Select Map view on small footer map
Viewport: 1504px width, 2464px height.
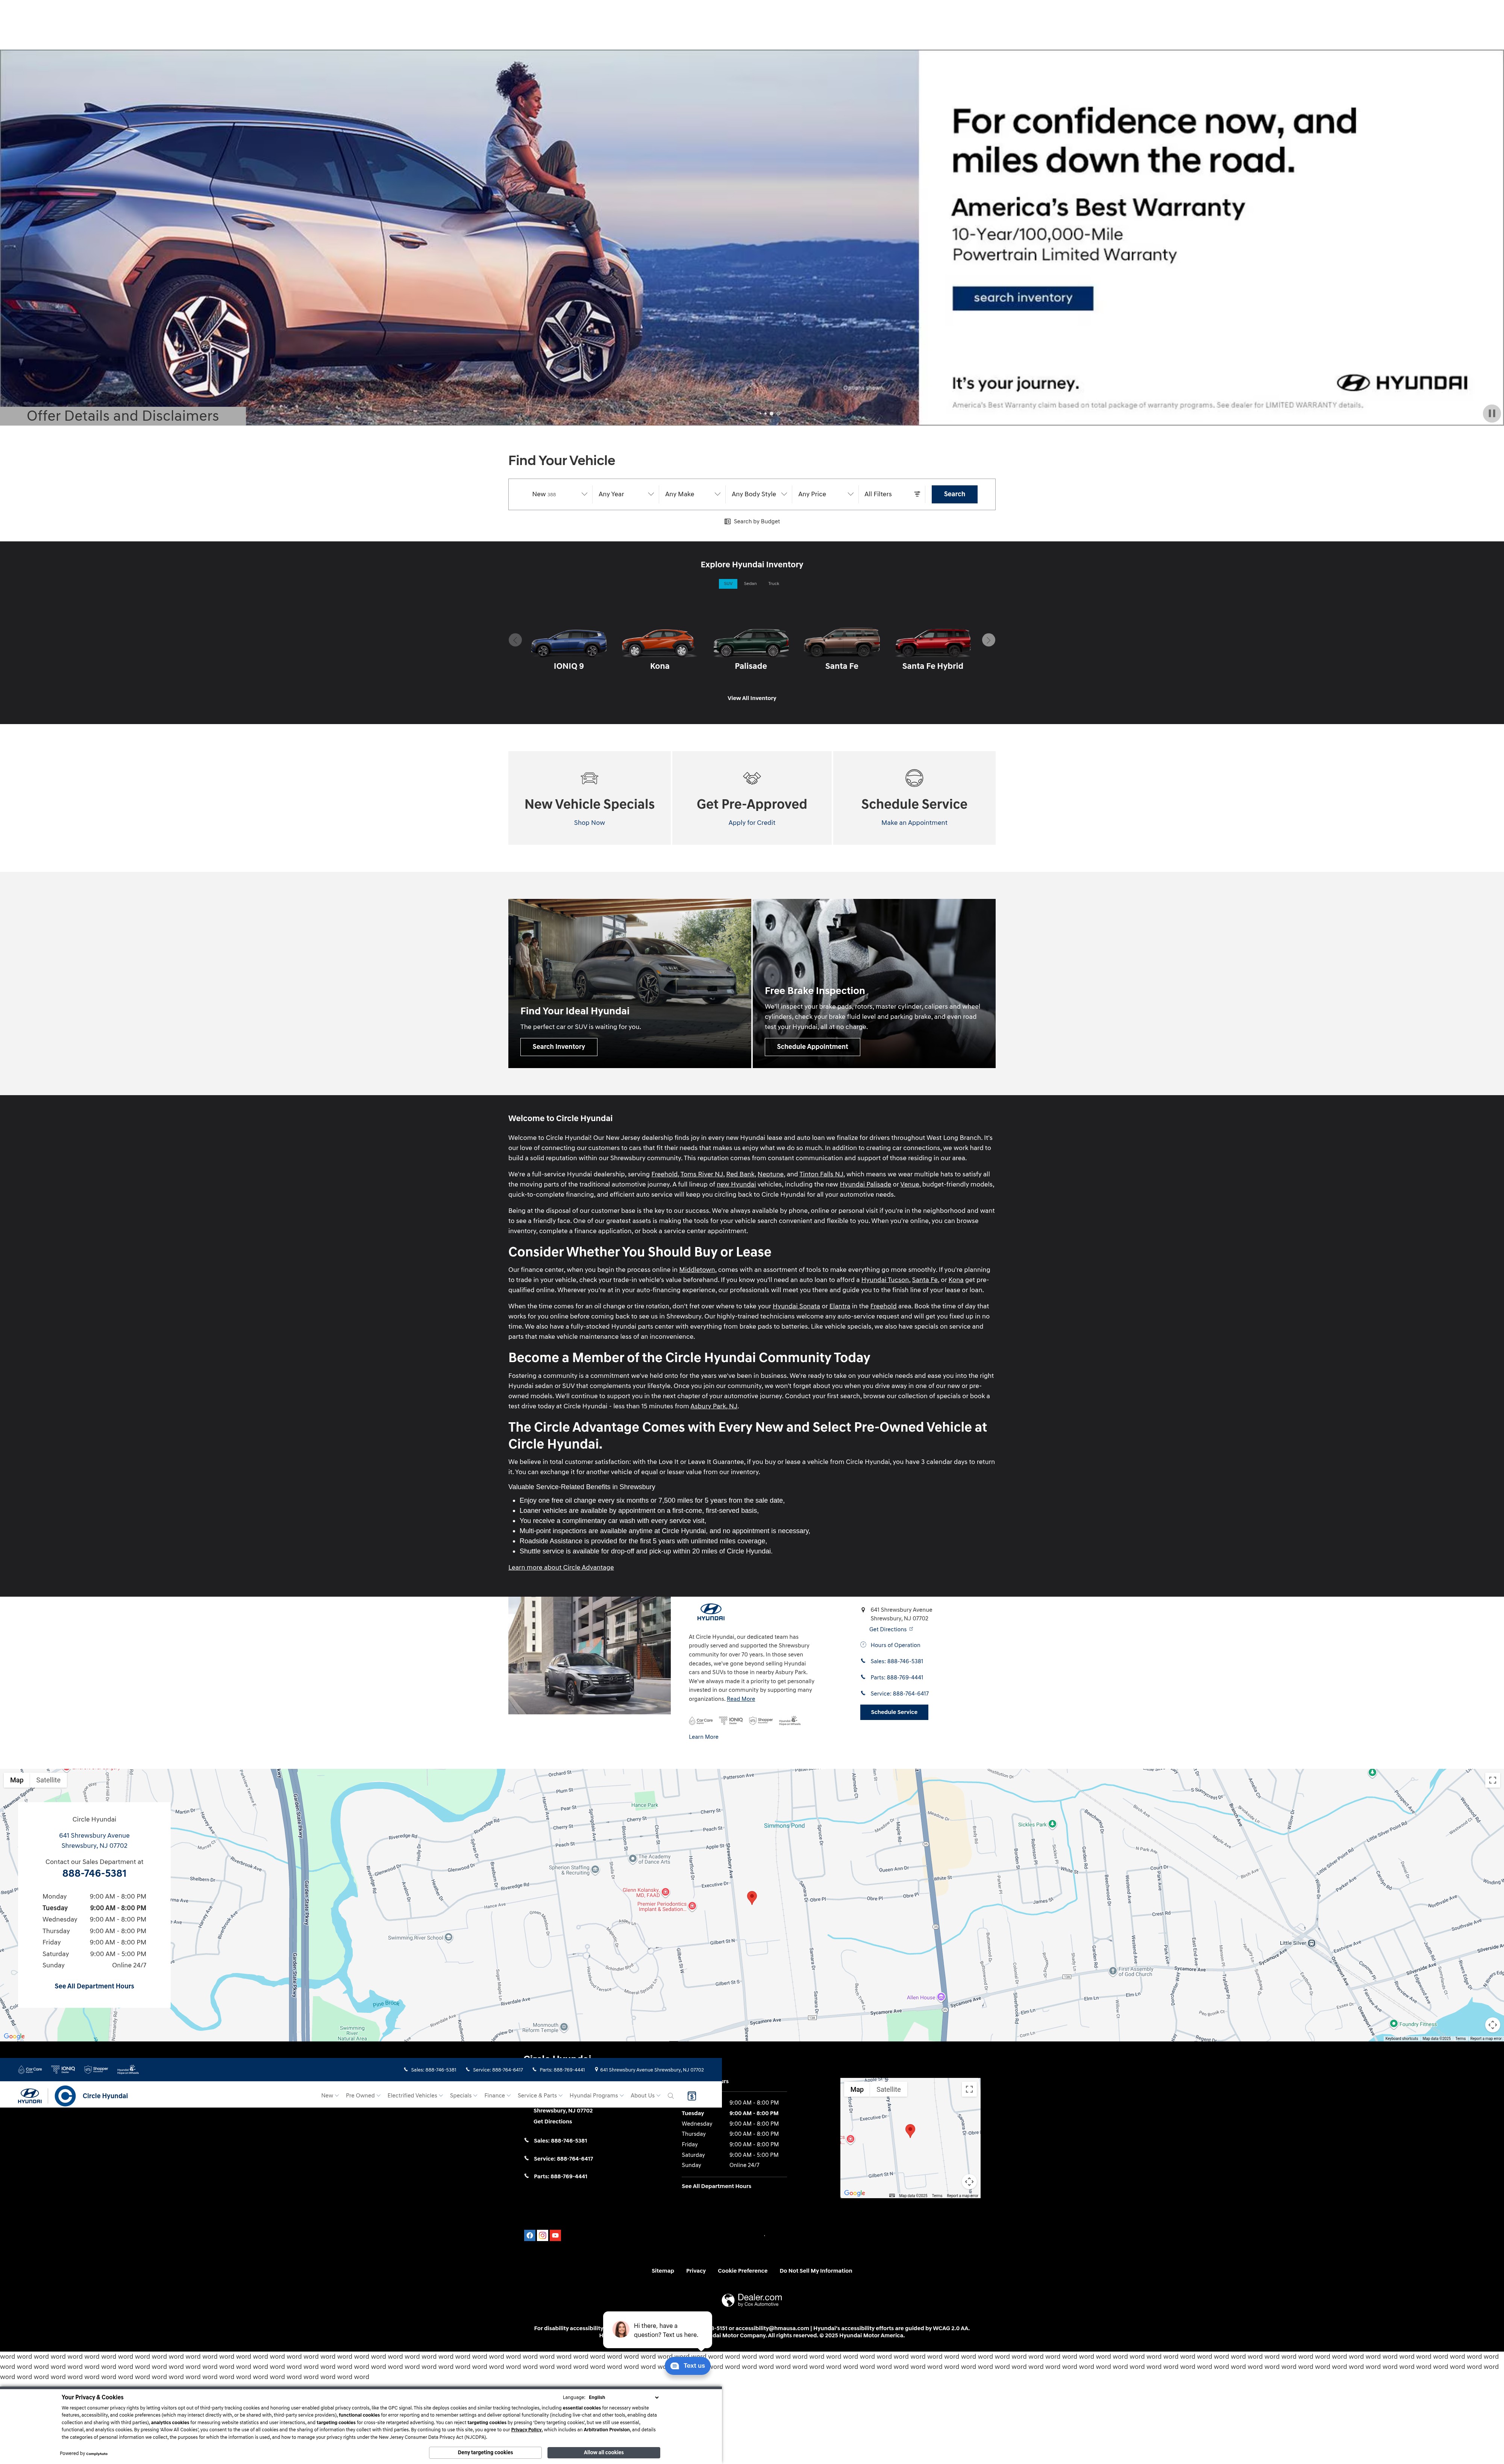click(x=857, y=2089)
